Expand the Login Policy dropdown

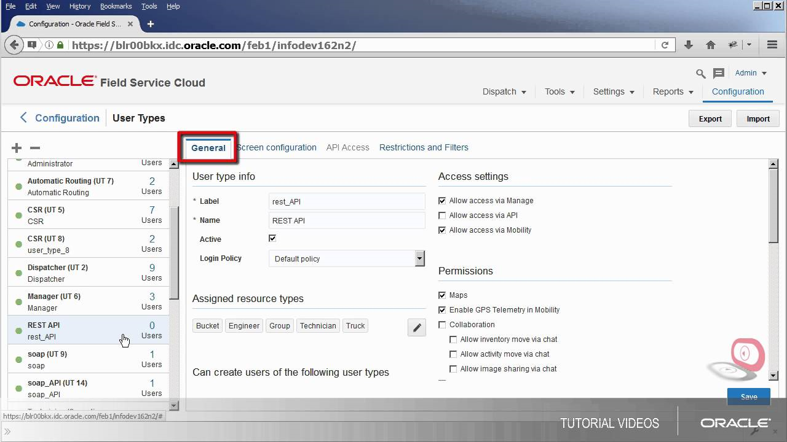tap(419, 258)
